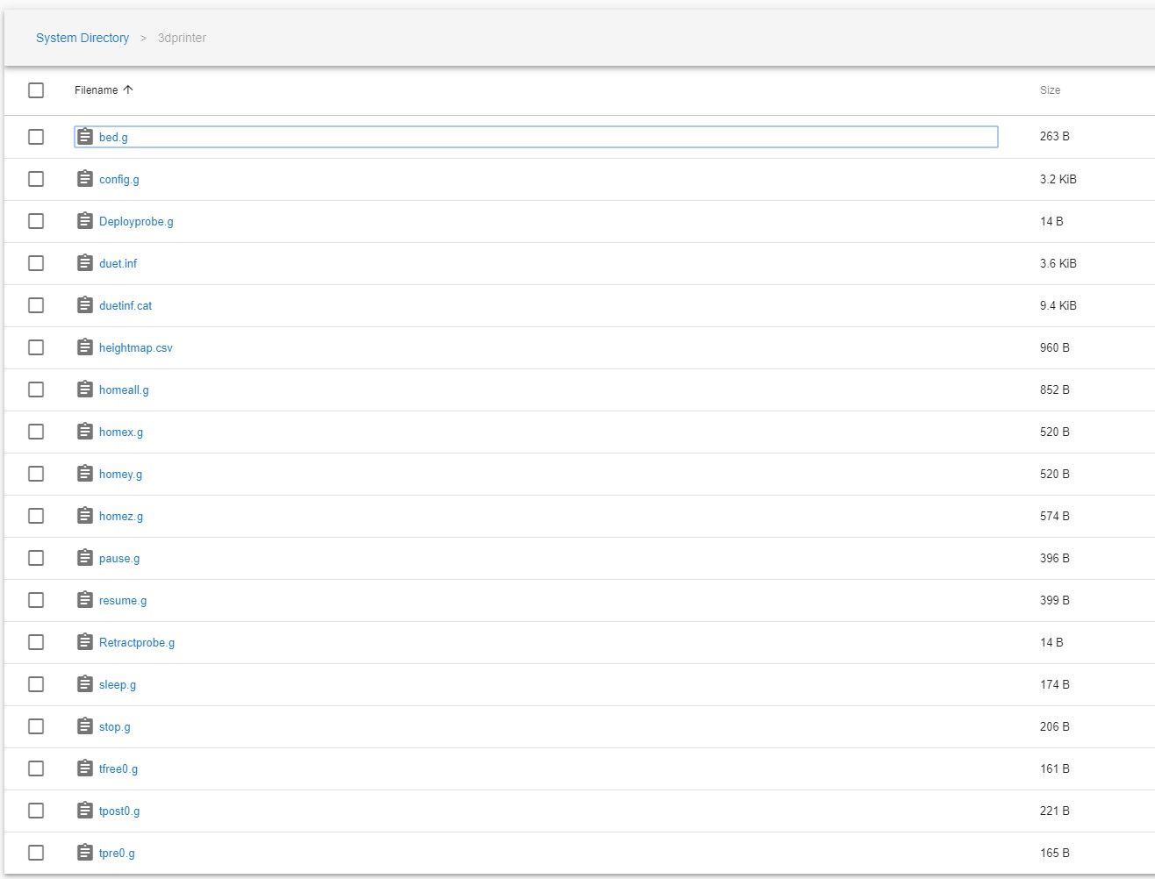Click the file icon beside homeall.g

click(x=85, y=389)
